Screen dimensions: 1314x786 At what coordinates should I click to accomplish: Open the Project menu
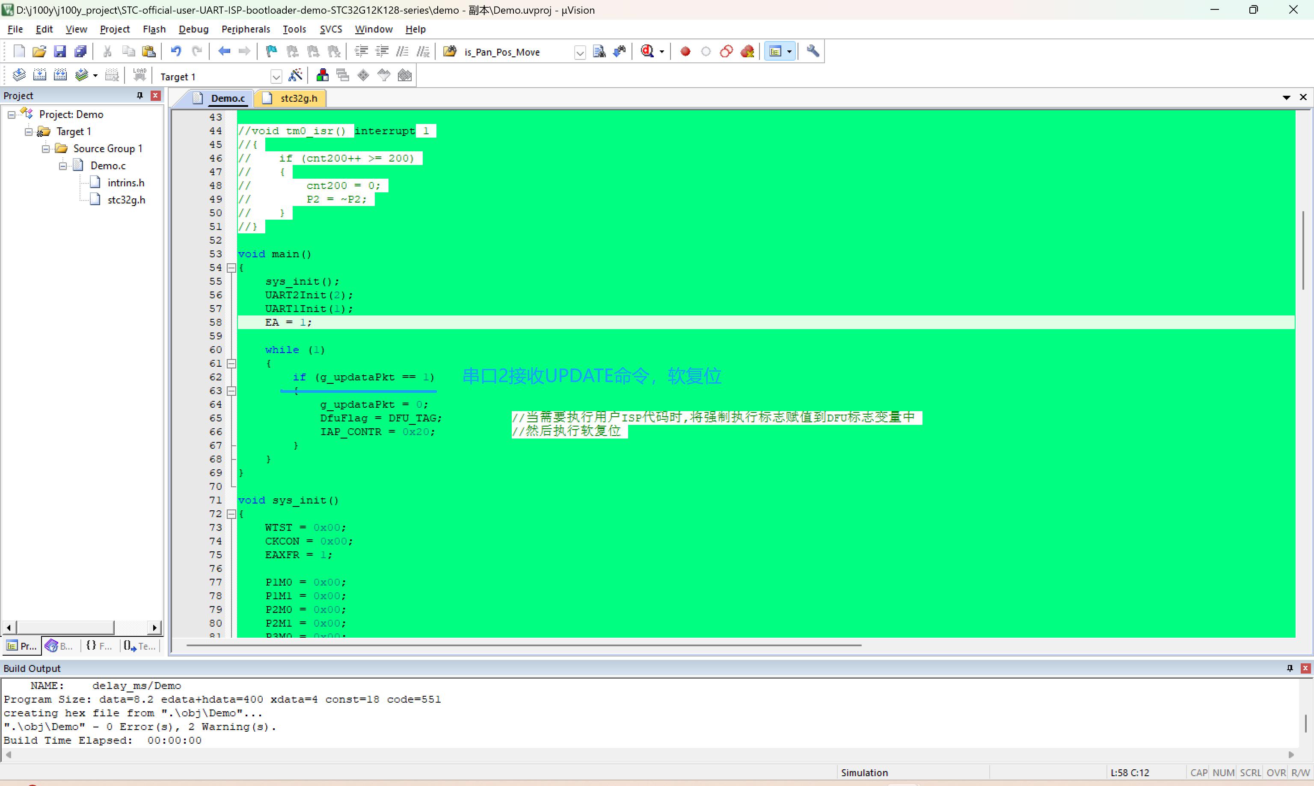(x=115, y=29)
